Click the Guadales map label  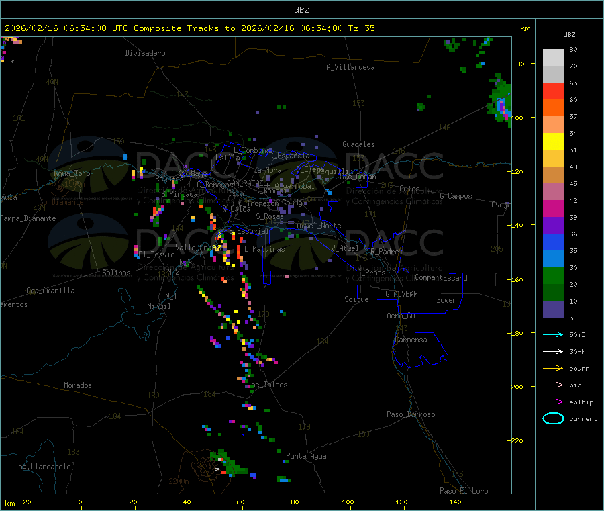358,144
